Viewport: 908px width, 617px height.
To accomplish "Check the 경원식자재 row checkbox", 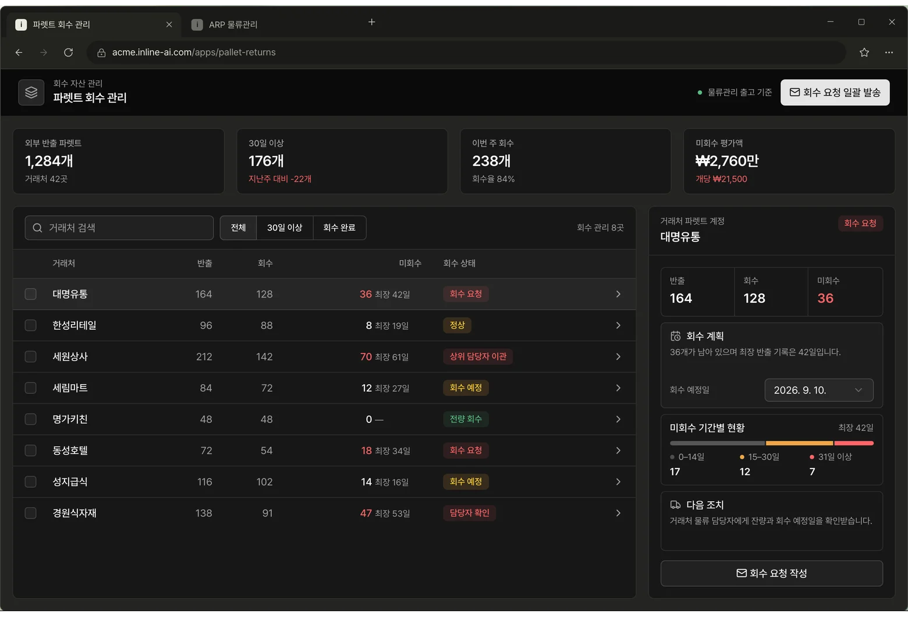I will [30, 513].
